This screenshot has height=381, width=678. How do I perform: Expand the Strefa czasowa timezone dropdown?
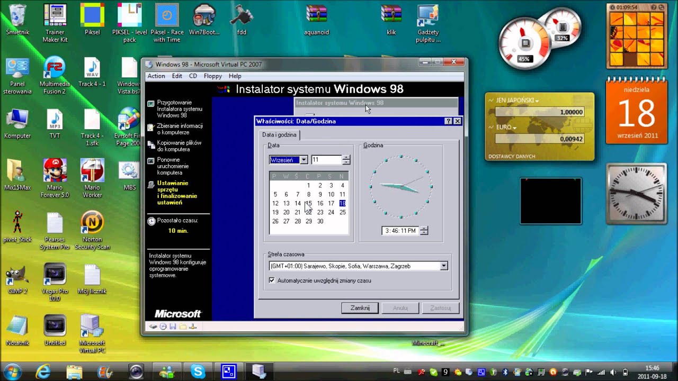tap(444, 266)
